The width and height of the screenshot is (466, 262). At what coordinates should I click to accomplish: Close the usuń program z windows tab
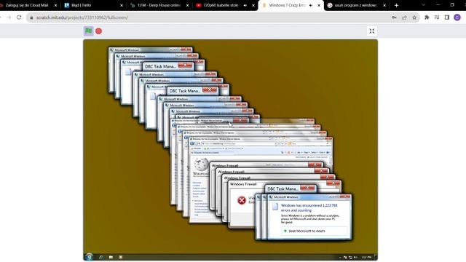pos(384,5)
